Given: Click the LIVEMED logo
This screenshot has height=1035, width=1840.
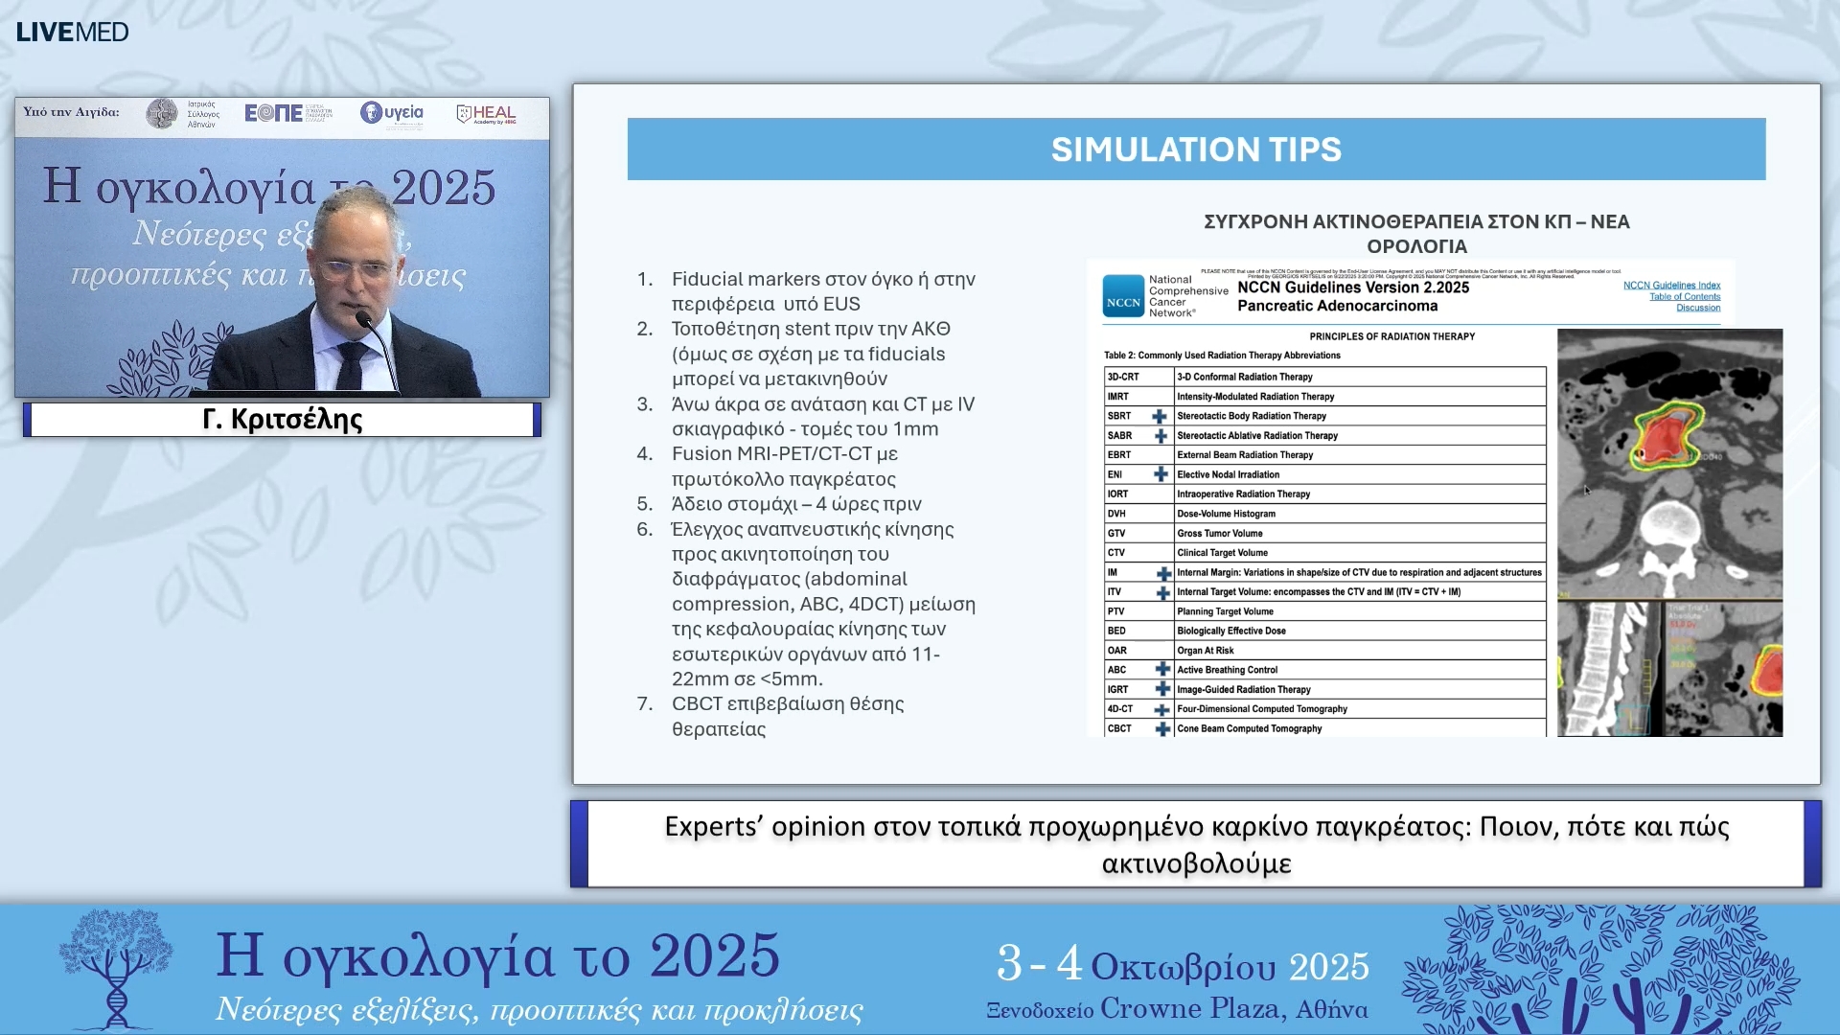Looking at the screenshot, I should (72, 31).
